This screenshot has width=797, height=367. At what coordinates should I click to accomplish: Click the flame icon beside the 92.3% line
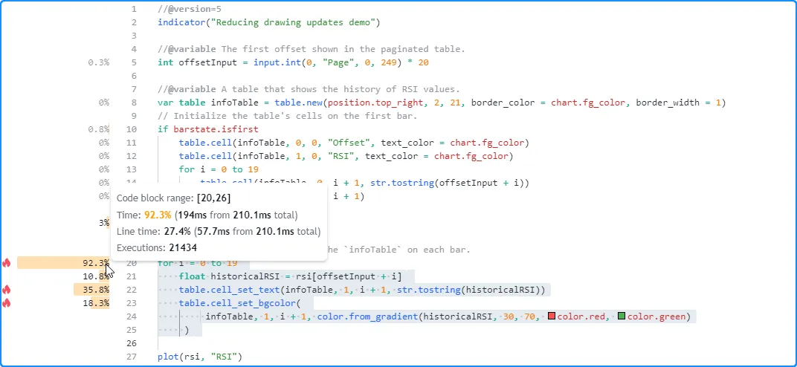(x=7, y=263)
